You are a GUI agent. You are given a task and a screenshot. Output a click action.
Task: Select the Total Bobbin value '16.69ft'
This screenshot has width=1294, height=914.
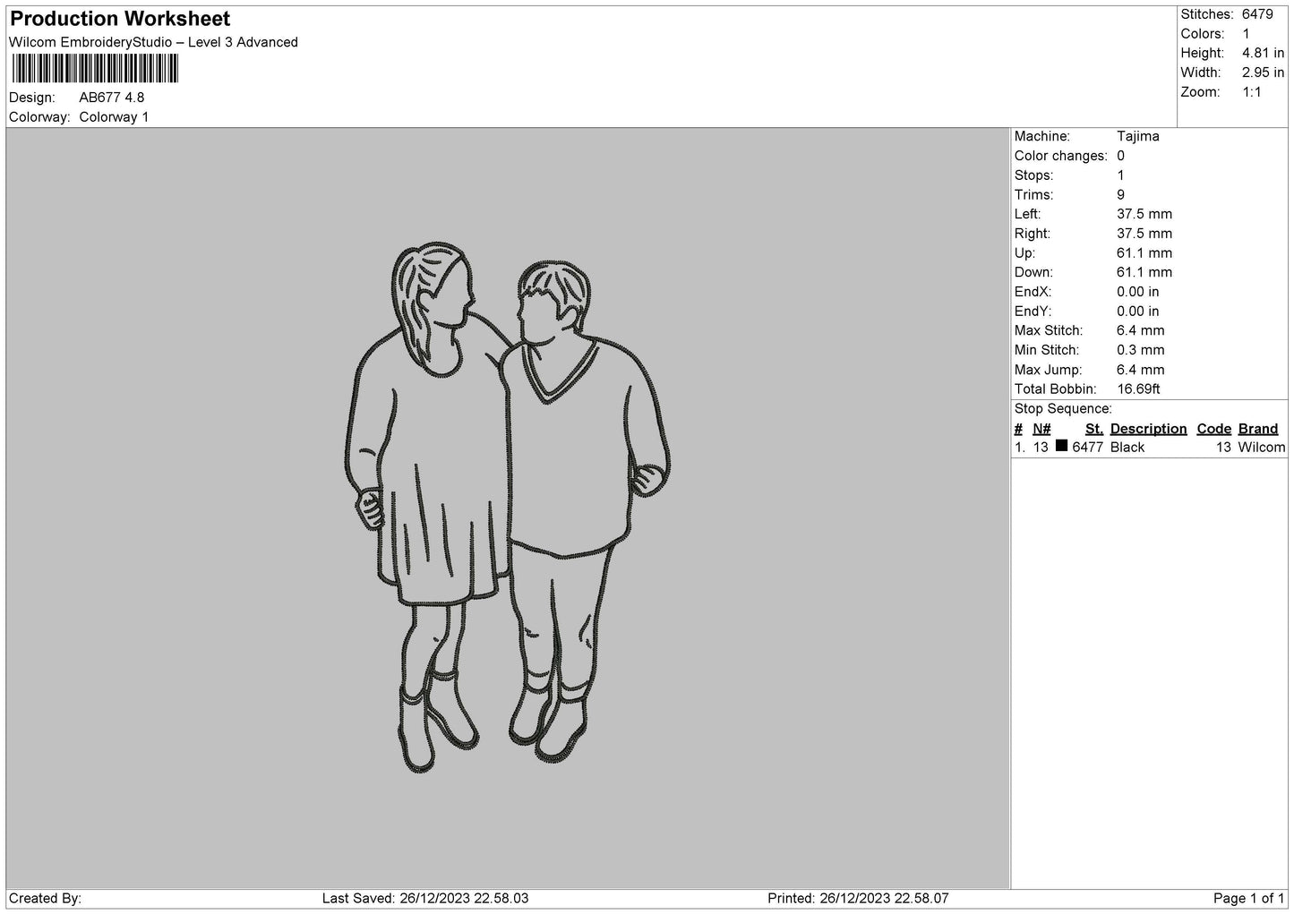point(1139,389)
